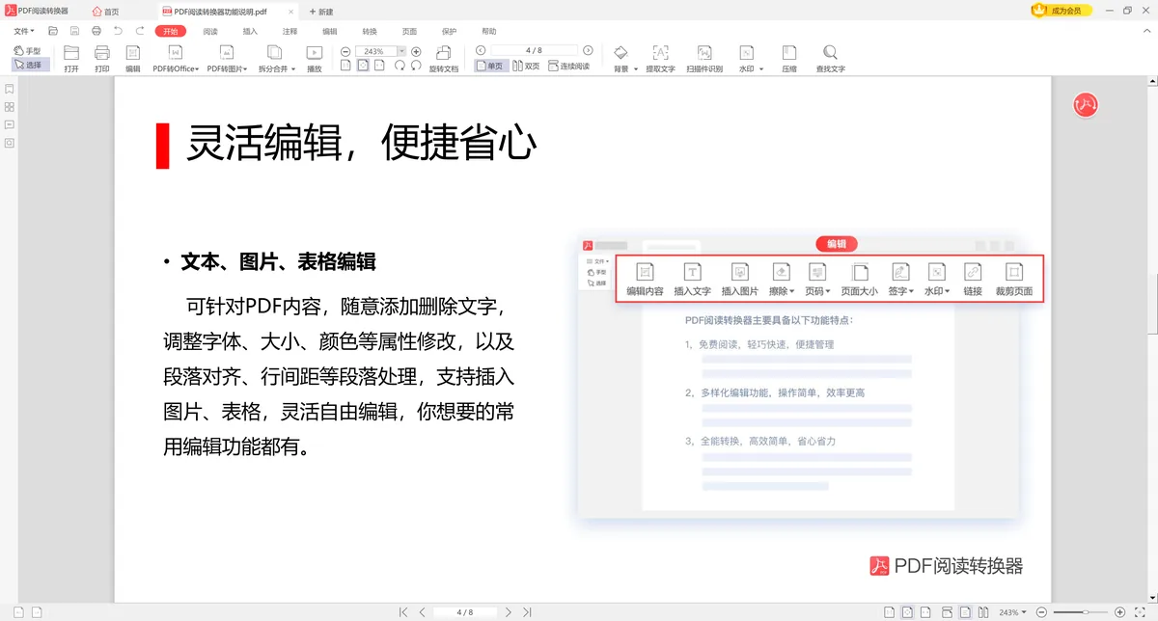This screenshot has width=1158, height=621.
Task: Click the red floating PDF assistant icon
Action: 1087,105
